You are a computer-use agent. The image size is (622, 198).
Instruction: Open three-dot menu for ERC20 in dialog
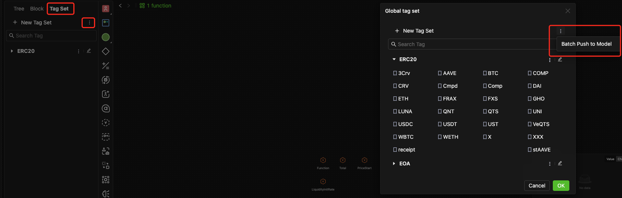[550, 60]
